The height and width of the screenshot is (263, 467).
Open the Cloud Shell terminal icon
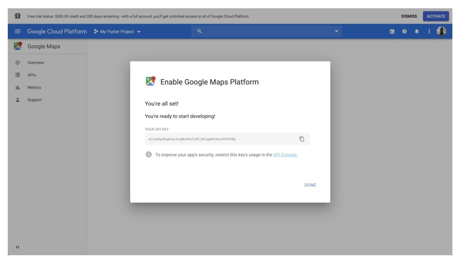[x=392, y=32]
